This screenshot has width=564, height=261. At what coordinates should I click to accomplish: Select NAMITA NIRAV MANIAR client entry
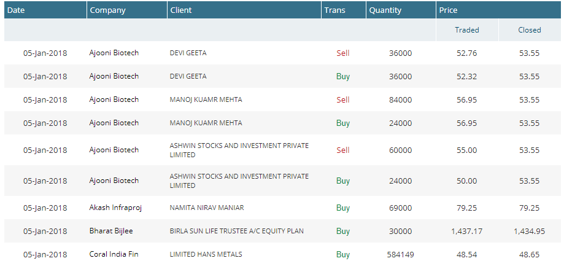[207, 208]
